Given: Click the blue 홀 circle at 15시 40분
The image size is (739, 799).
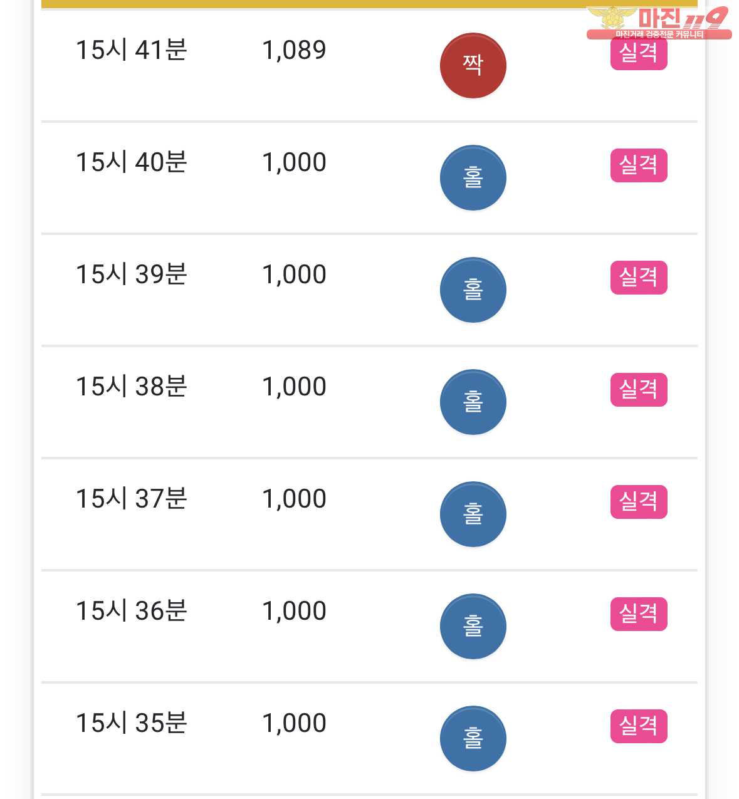Looking at the screenshot, I should pos(473,177).
